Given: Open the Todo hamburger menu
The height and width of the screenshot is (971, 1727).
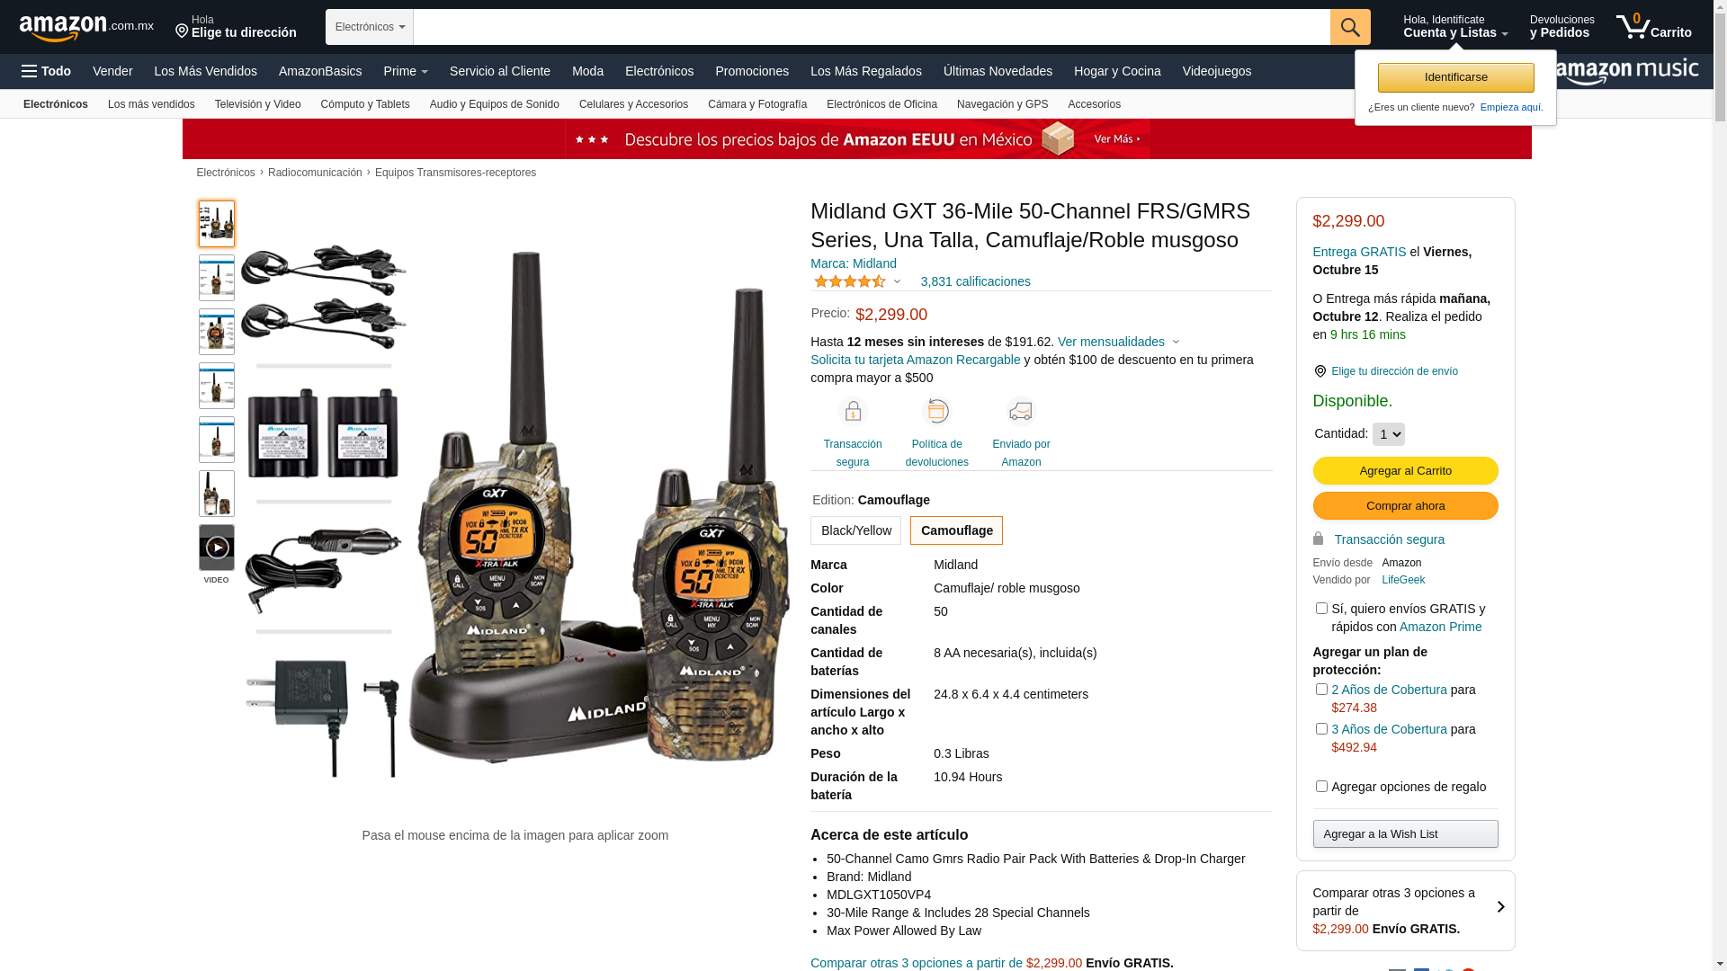Looking at the screenshot, I should pyautogui.click(x=46, y=71).
